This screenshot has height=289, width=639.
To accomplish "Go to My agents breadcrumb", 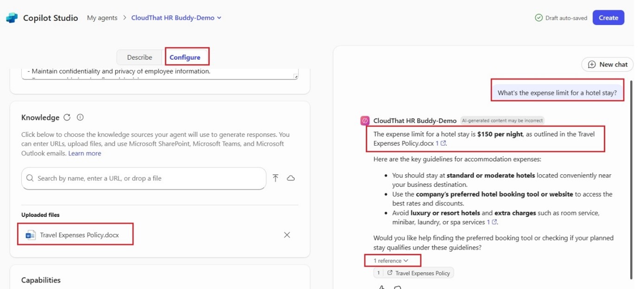I will tap(102, 18).
